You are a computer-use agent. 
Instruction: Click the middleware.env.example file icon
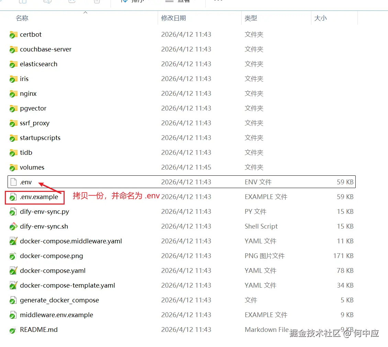(13, 315)
